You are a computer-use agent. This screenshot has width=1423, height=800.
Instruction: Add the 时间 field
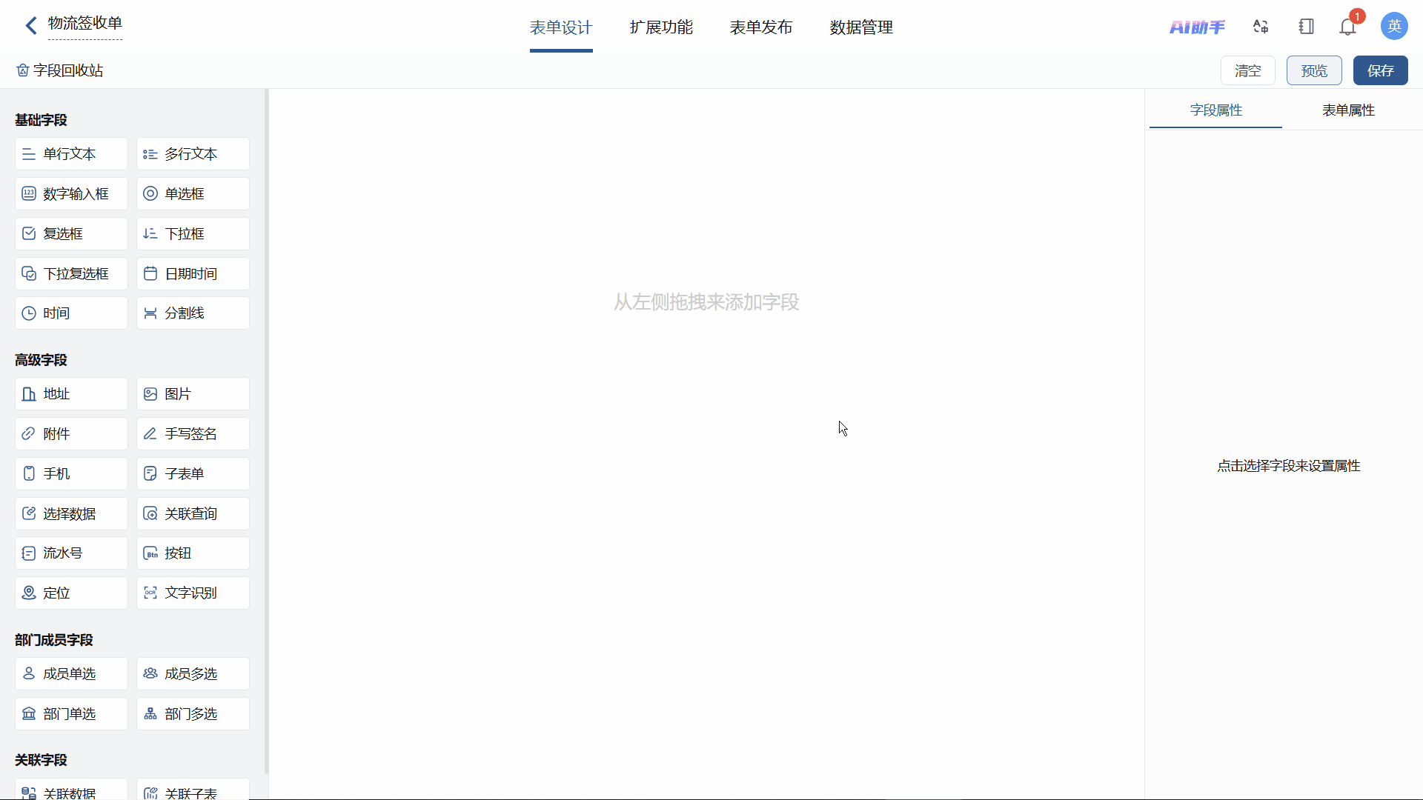(71, 313)
